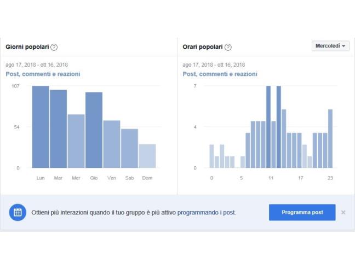This screenshot has width=355, height=269.
Task: Dismiss the scheduling tip banner
Action: [x=343, y=212]
